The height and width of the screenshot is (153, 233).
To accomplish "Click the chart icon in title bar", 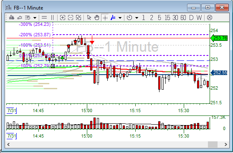I will (8, 7).
